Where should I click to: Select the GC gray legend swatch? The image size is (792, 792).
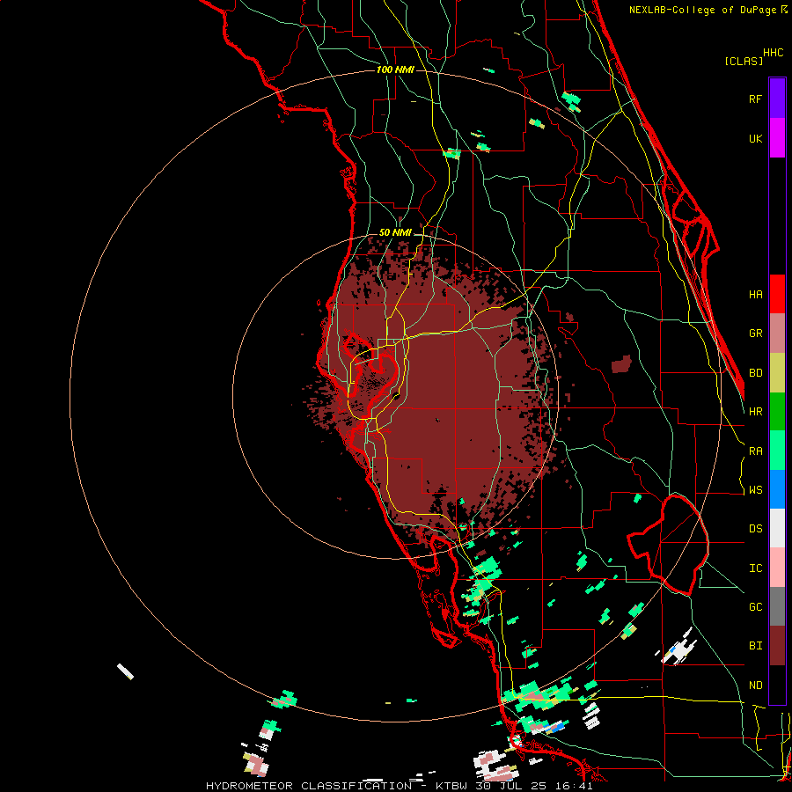[777, 606]
